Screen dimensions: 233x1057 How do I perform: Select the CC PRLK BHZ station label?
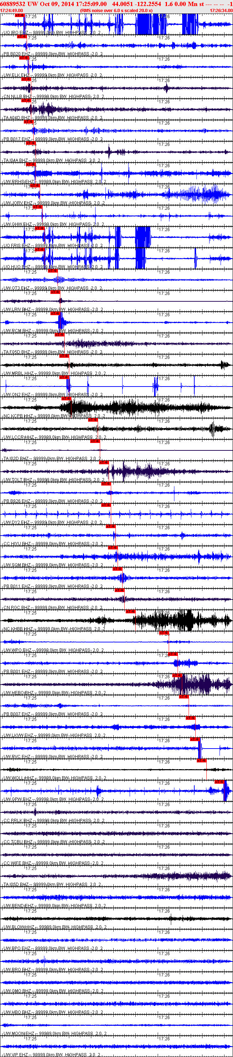point(54,821)
